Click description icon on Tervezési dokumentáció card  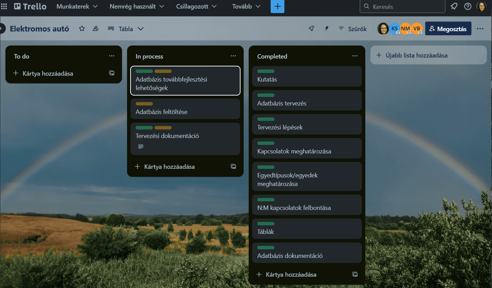pos(141,147)
